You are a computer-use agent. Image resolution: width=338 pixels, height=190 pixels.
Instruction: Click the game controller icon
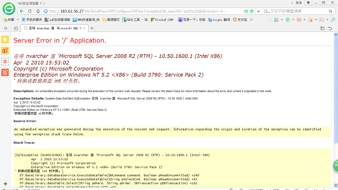click(322, 20)
